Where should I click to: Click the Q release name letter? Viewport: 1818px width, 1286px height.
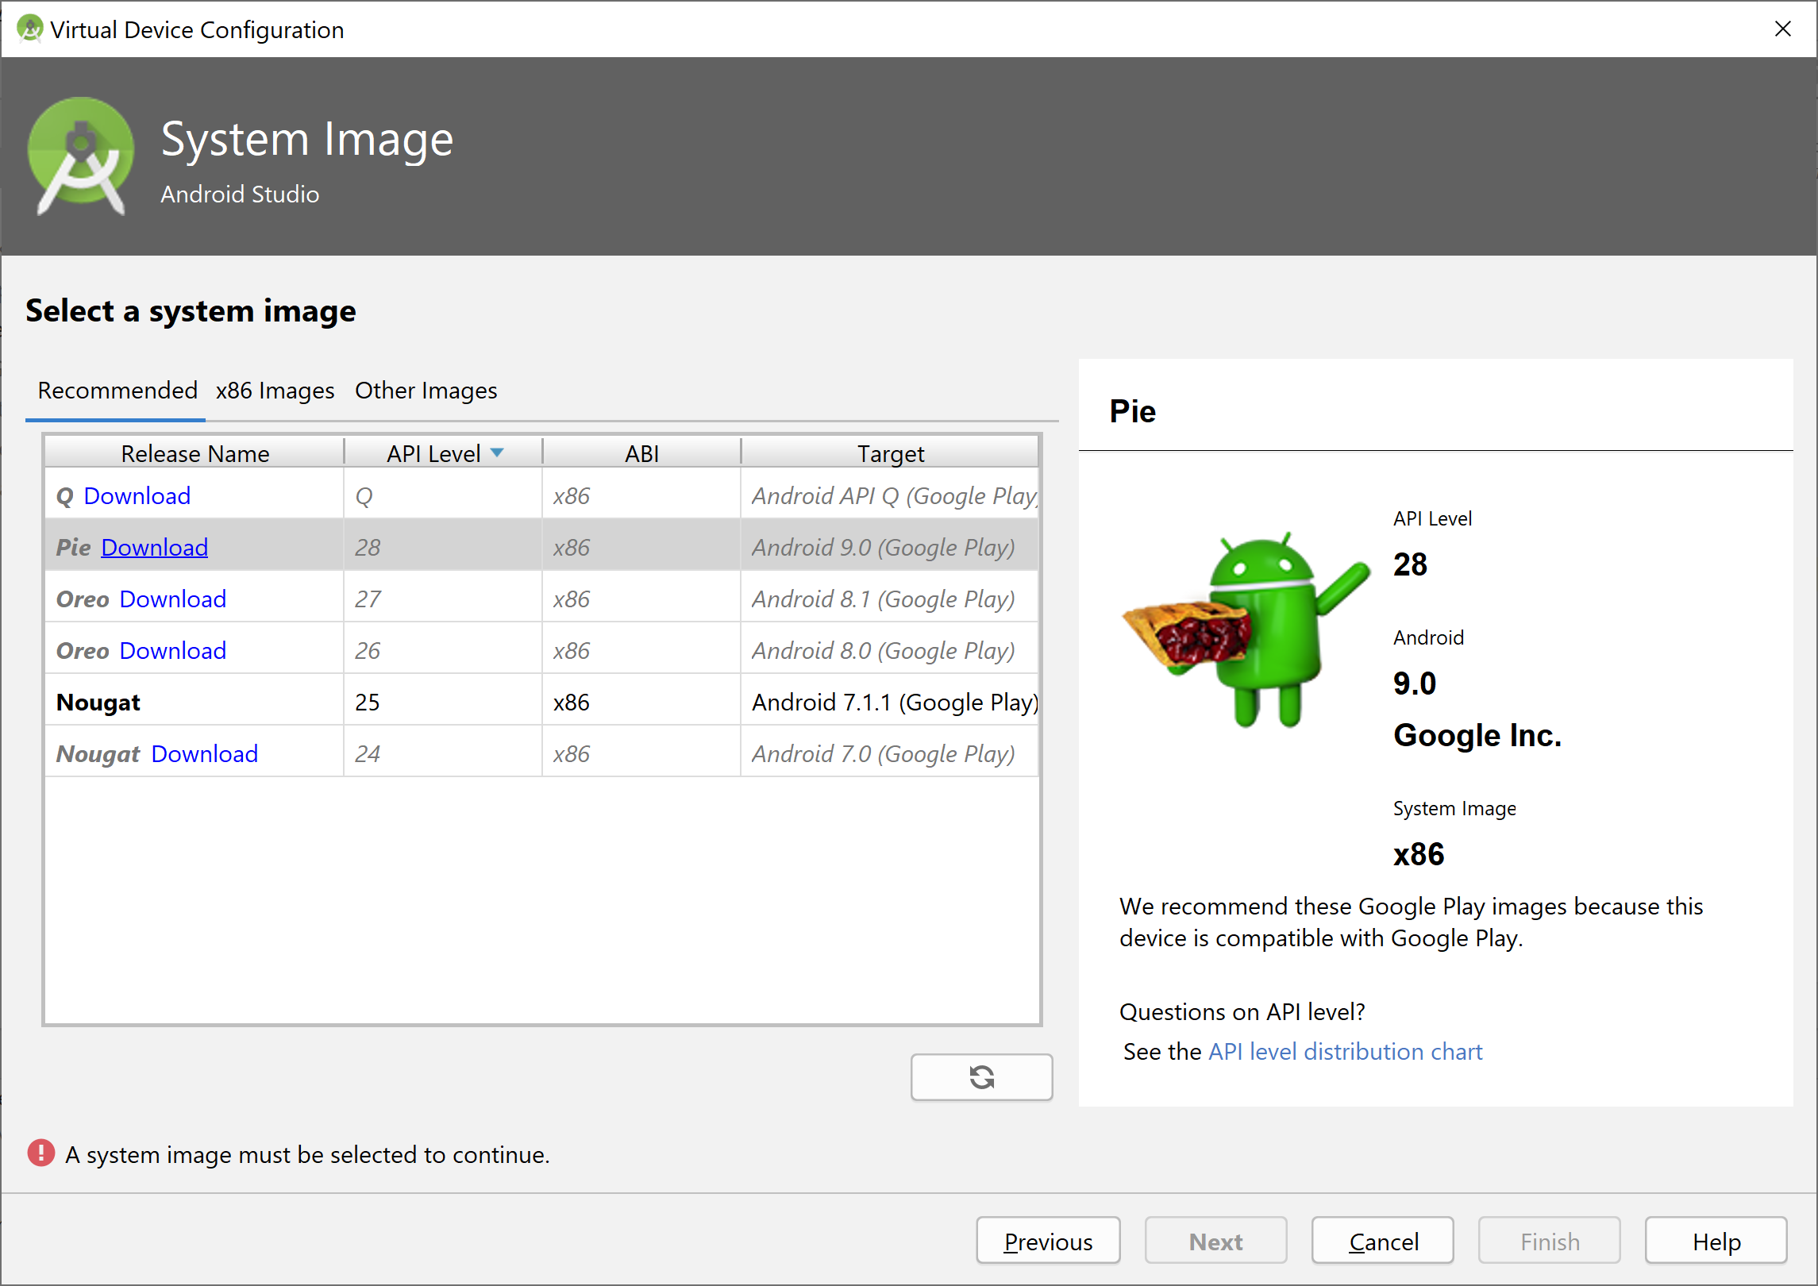click(x=65, y=497)
